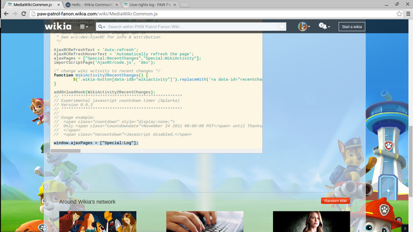Click the addOnloadHook code line
Screen dimensions: 413x232
[105, 92]
